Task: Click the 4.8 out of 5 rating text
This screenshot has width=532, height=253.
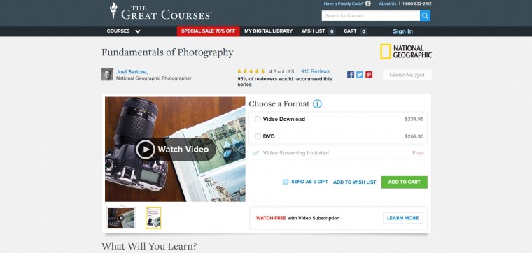Action: click(281, 71)
